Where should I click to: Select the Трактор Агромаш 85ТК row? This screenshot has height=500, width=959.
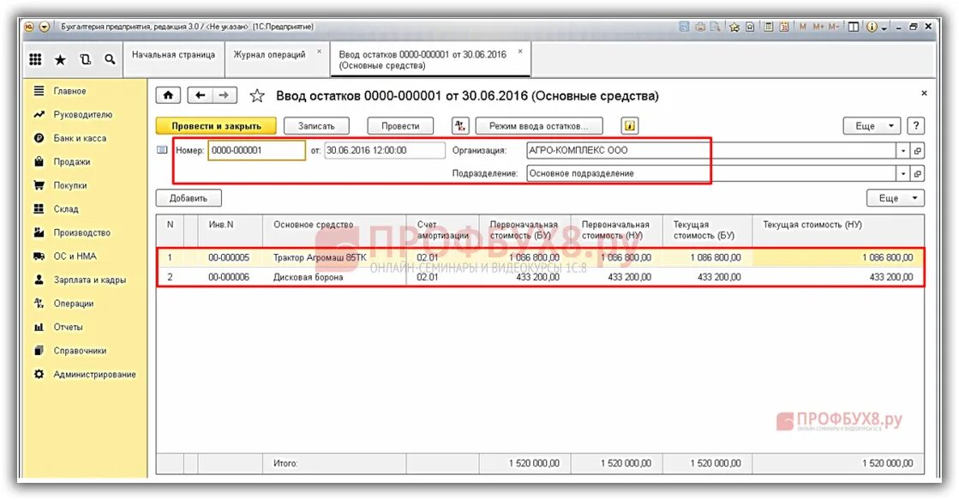(540, 257)
